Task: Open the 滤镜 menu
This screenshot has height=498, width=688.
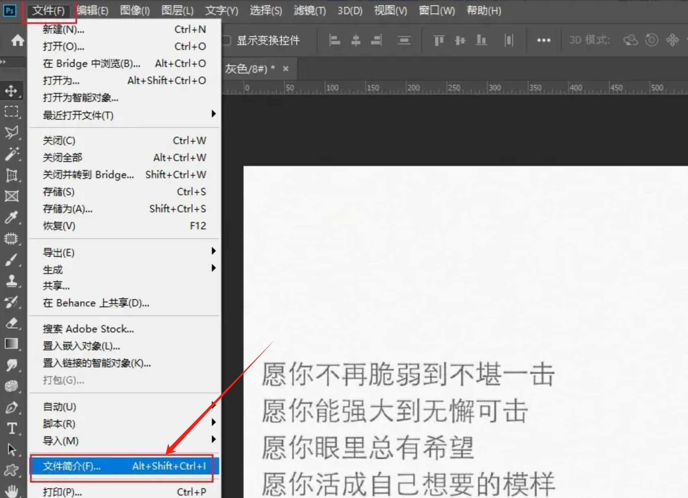Action: (309, 11)
